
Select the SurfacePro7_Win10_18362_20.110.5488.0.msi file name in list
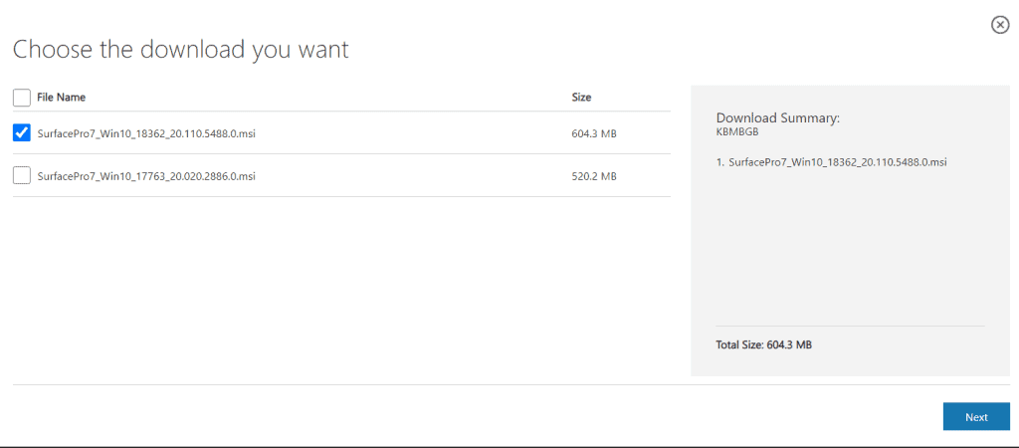click(146, 133)
